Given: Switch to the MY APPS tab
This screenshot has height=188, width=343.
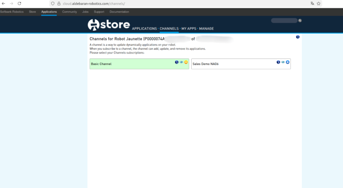Looking at the screenshot, I should (189, 28).
